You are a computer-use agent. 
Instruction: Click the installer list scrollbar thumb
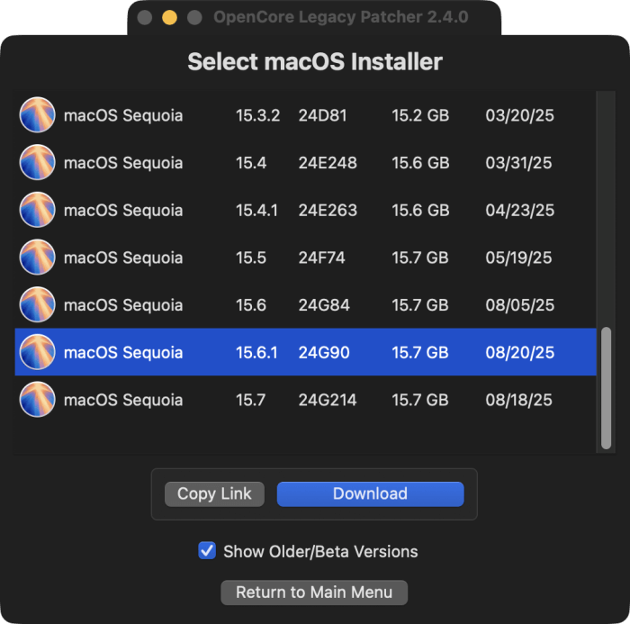click(x=606, y=388)
